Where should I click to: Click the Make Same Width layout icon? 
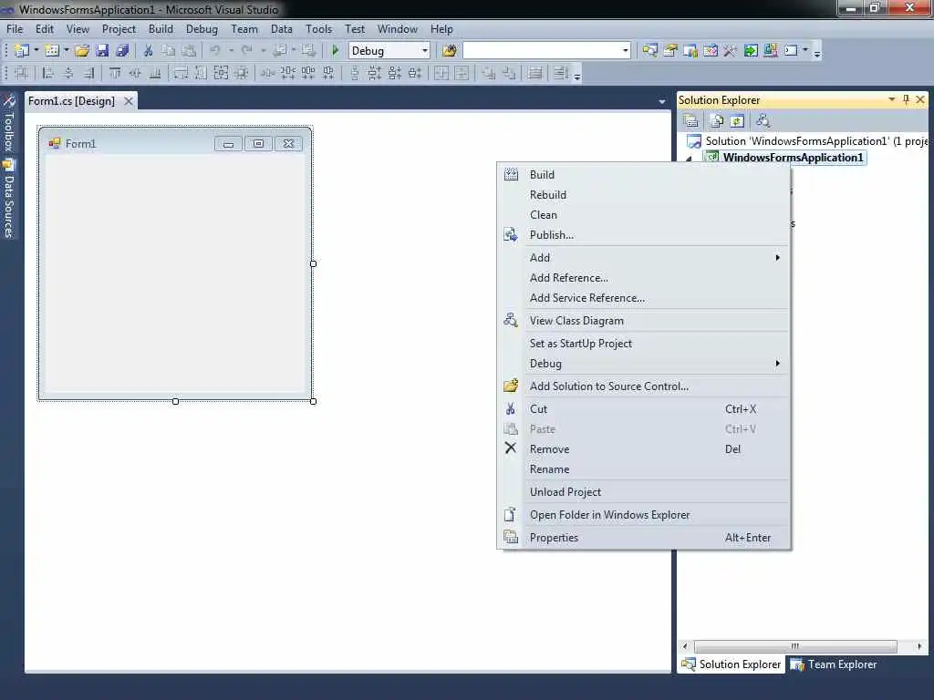click(182, 73)
